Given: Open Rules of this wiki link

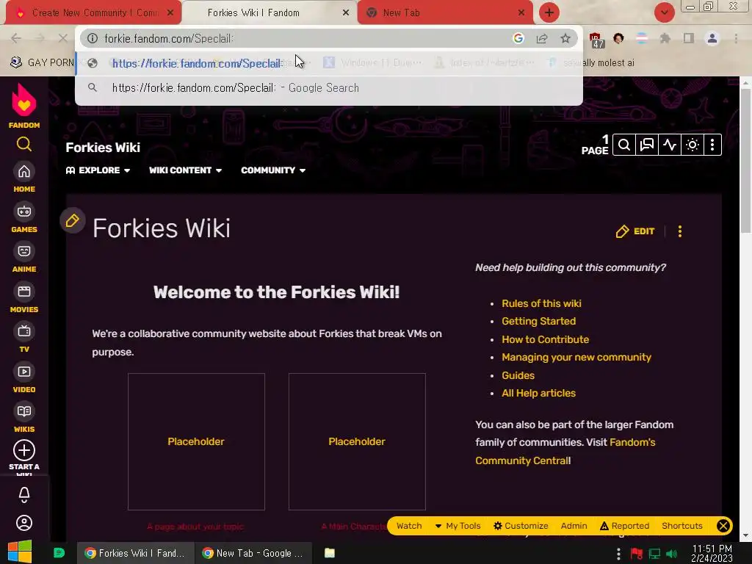Looking at the screenshot, I should pos(541,303).
